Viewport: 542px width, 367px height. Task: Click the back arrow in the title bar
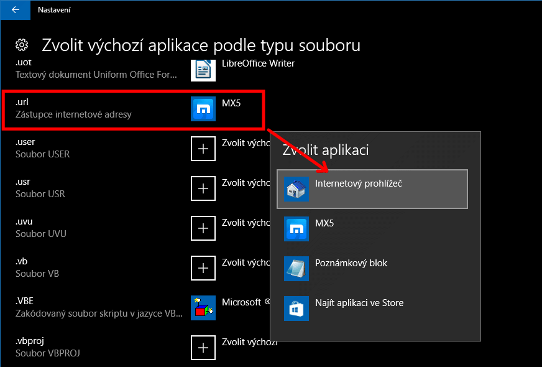pyautogui.click(x=16, y=10)
